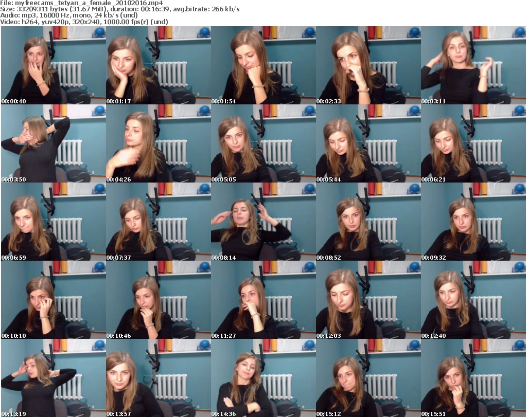Select the thumbnail frame at 00:07:37

point(159,222)
